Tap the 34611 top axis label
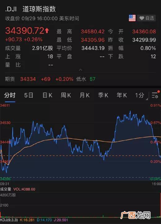The image size is (161, 224). pyautogui.click(x=5, y=105)
